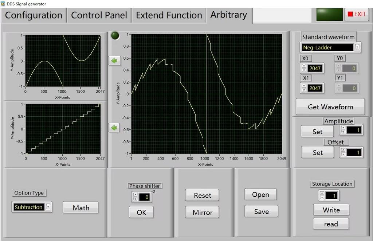Open the Extend Function tab
Screen dimensions: 373x241
pos(169,15)
